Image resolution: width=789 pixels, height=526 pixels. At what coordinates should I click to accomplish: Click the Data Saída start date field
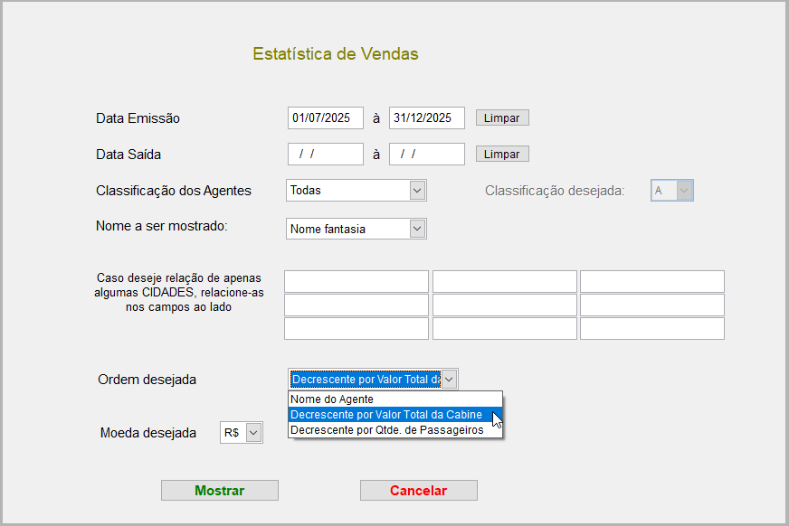pyautogui.click(x=325, y=155)
